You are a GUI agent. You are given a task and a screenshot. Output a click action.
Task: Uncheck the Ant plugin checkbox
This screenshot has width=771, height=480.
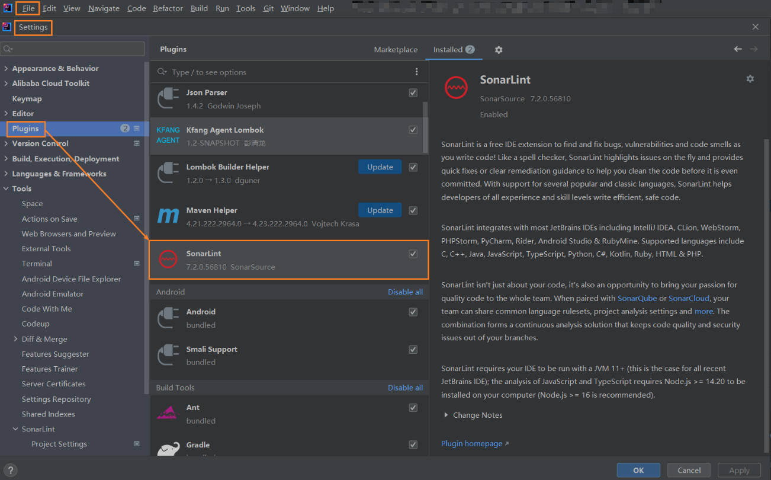413,408
